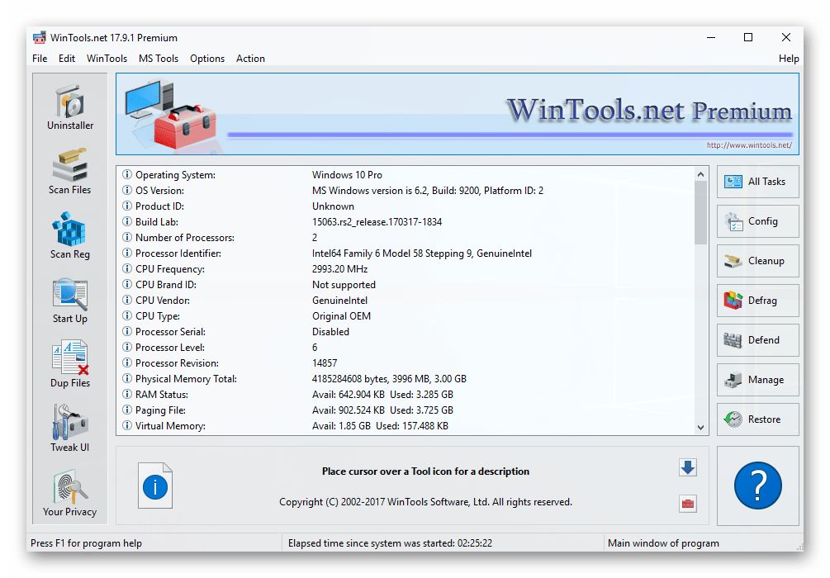Click info icon beside Virtual Memory
This screenshot has height=578, width=830.
click(127, 425)
